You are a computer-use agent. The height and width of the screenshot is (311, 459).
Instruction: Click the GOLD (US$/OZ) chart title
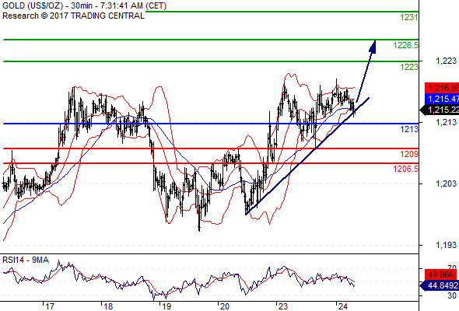(33, 5)
